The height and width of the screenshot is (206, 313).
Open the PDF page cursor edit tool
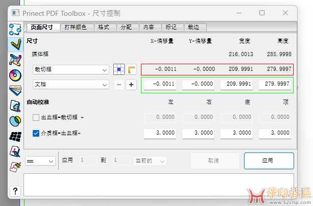pos(15,151)
